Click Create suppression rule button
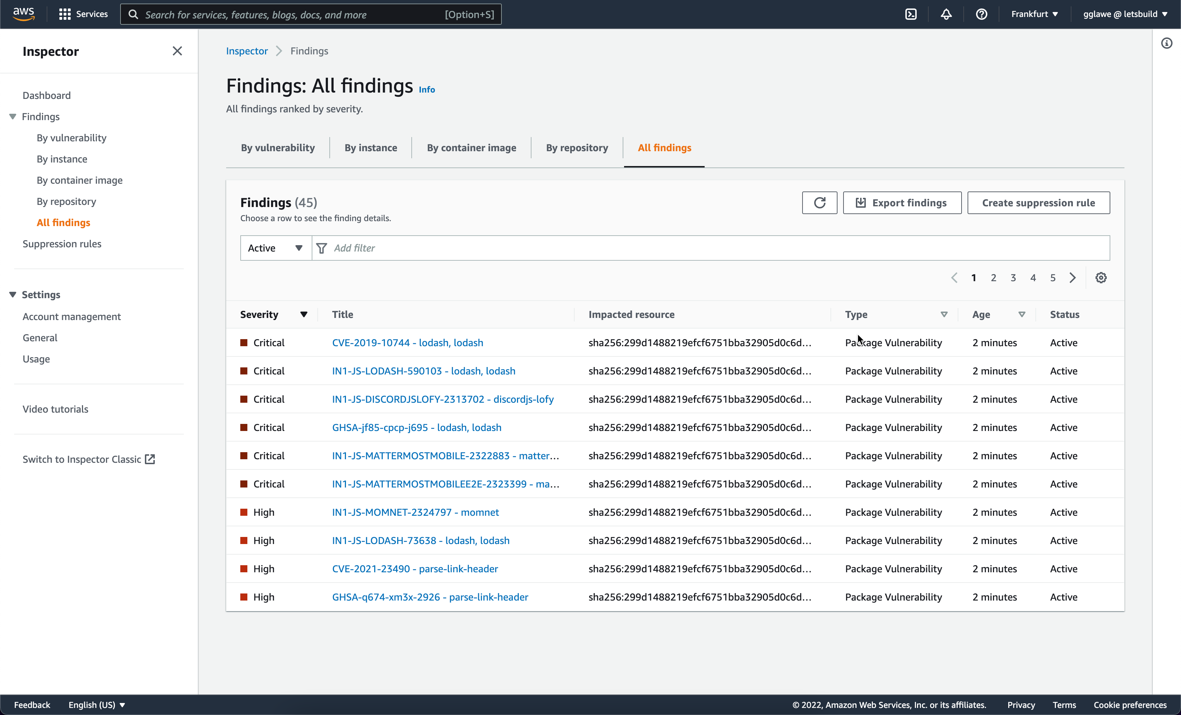This screenshot has width=1181, height=715. click(x=1038, y=203)
